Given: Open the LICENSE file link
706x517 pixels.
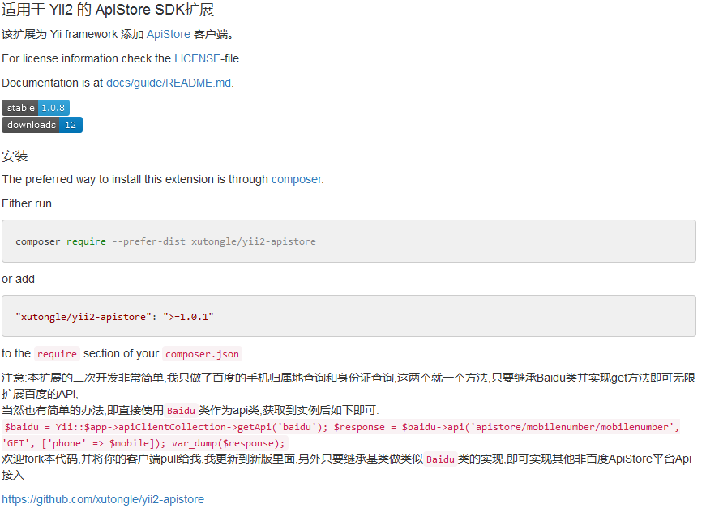Looking at the screenshot, I should (x=197, y=58).
